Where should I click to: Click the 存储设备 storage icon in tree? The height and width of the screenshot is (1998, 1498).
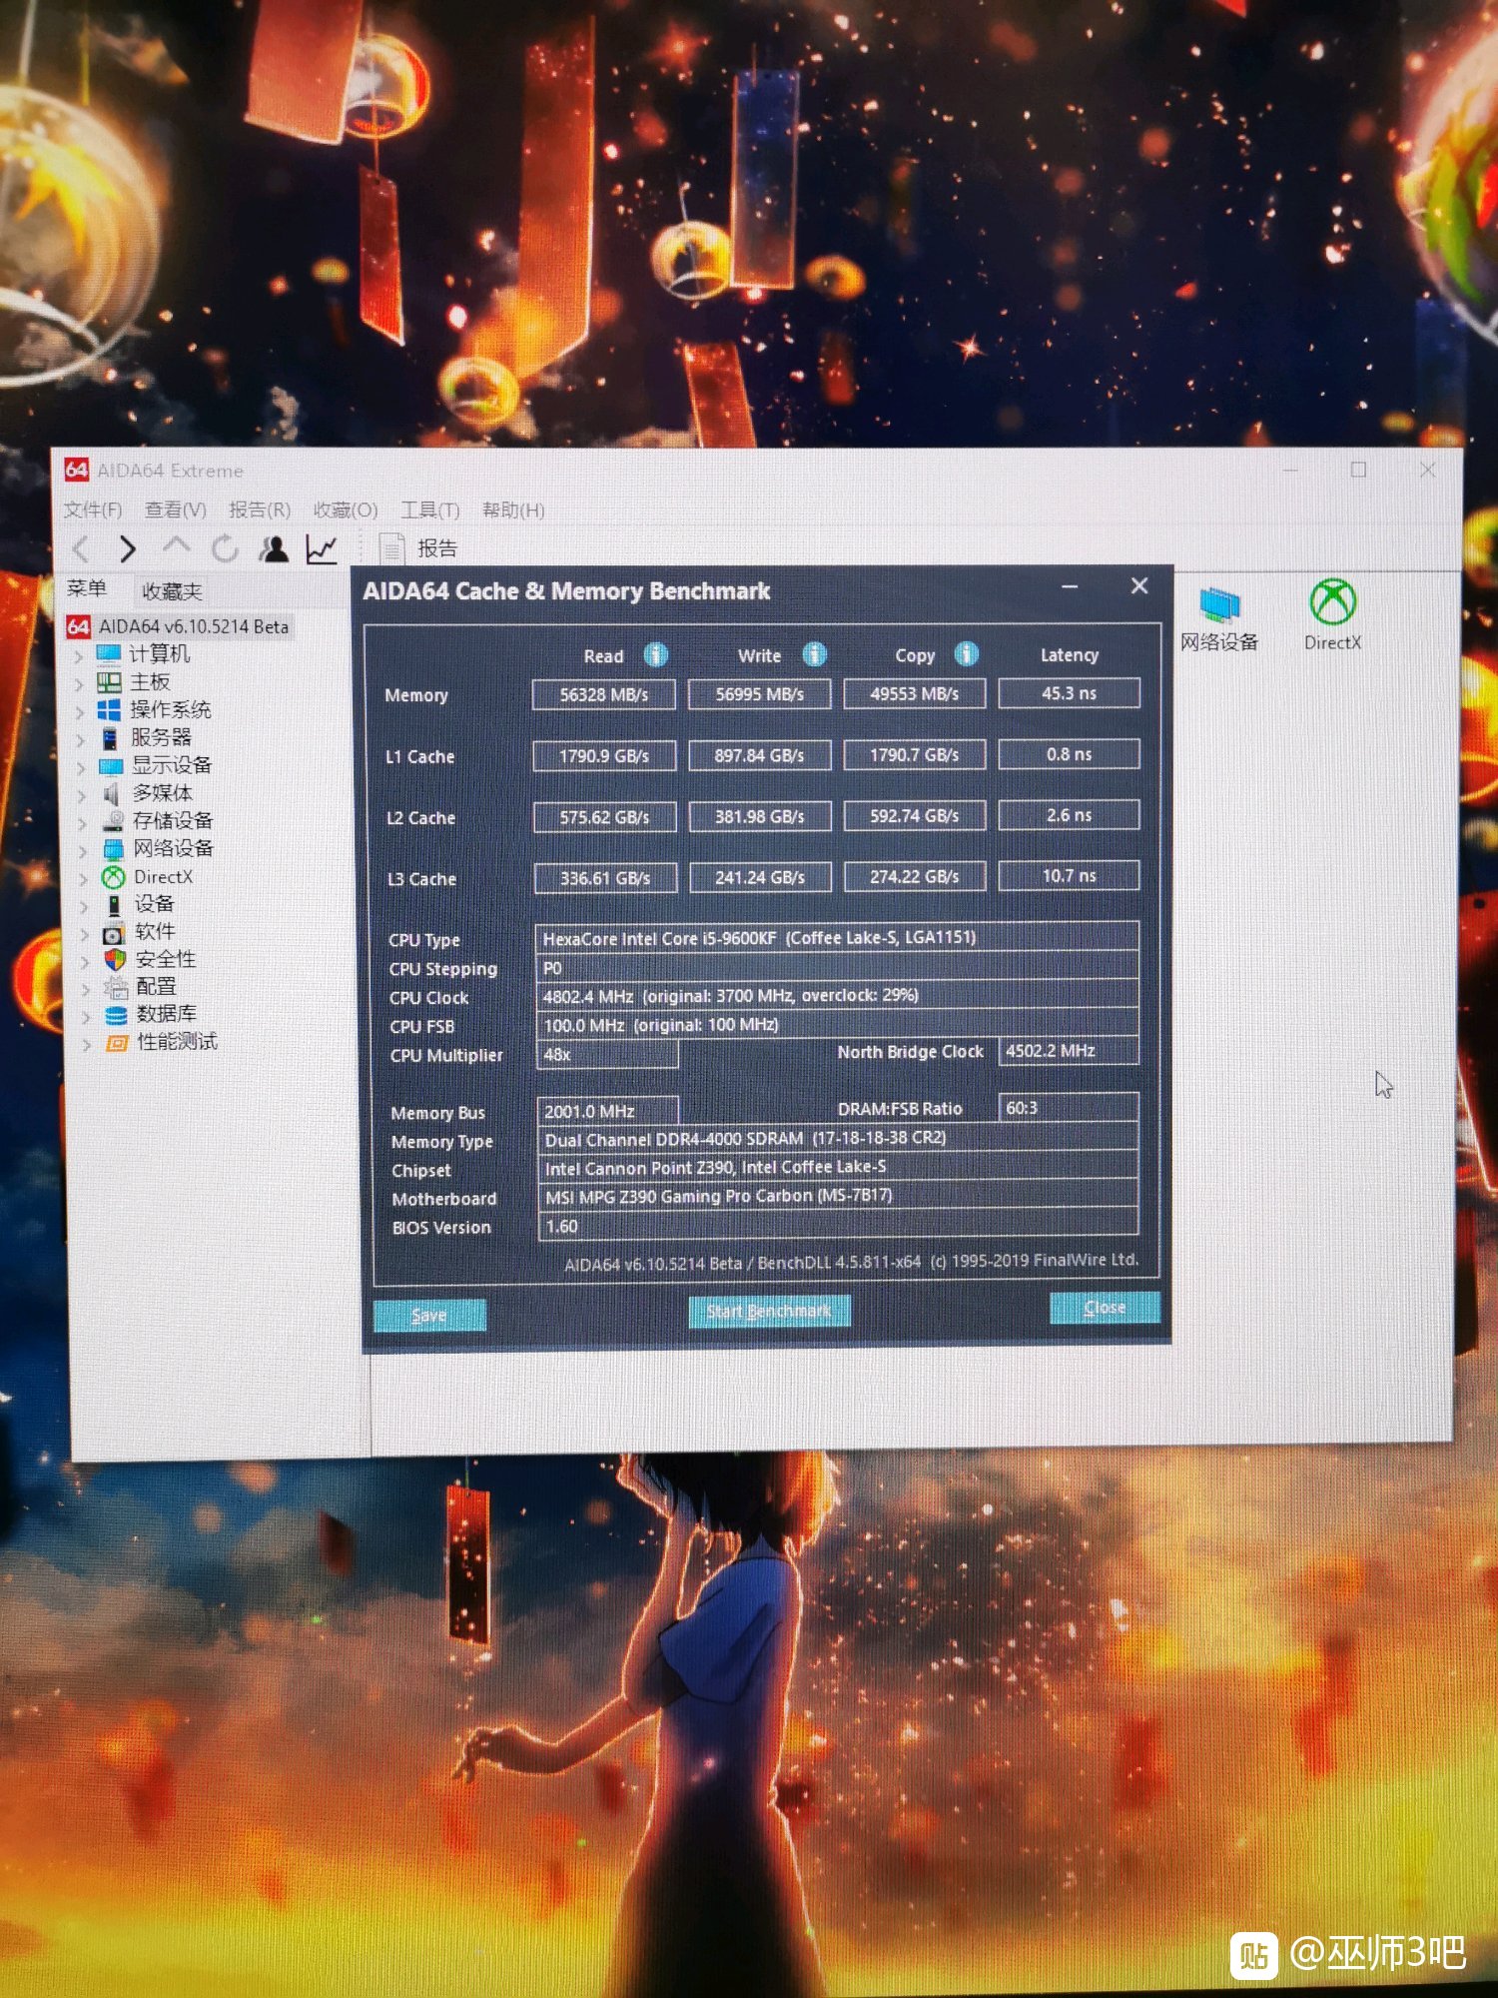pos(113,821)
